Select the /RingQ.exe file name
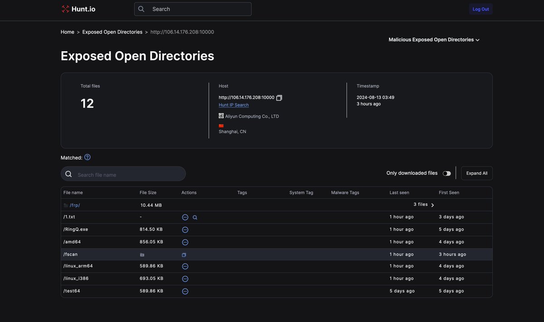This screenshot has height=322, width=544. [x=76, y=229]
